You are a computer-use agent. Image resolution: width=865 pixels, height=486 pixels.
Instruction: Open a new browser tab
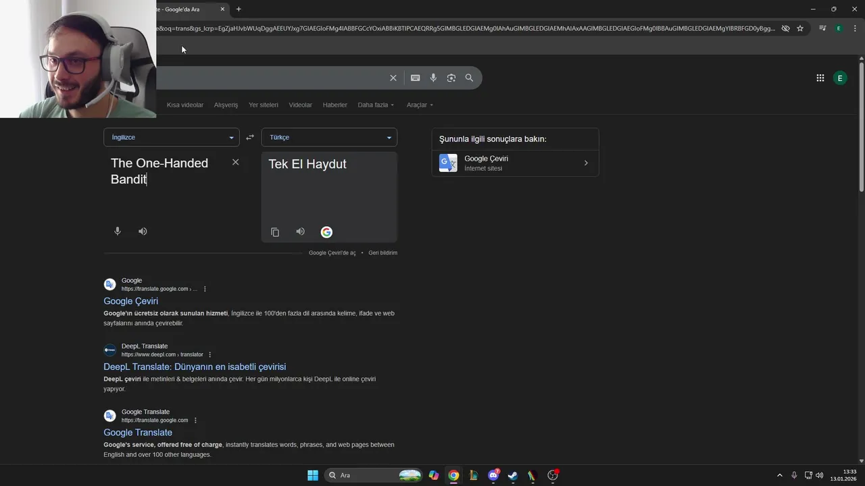click(x=239, y=9)
